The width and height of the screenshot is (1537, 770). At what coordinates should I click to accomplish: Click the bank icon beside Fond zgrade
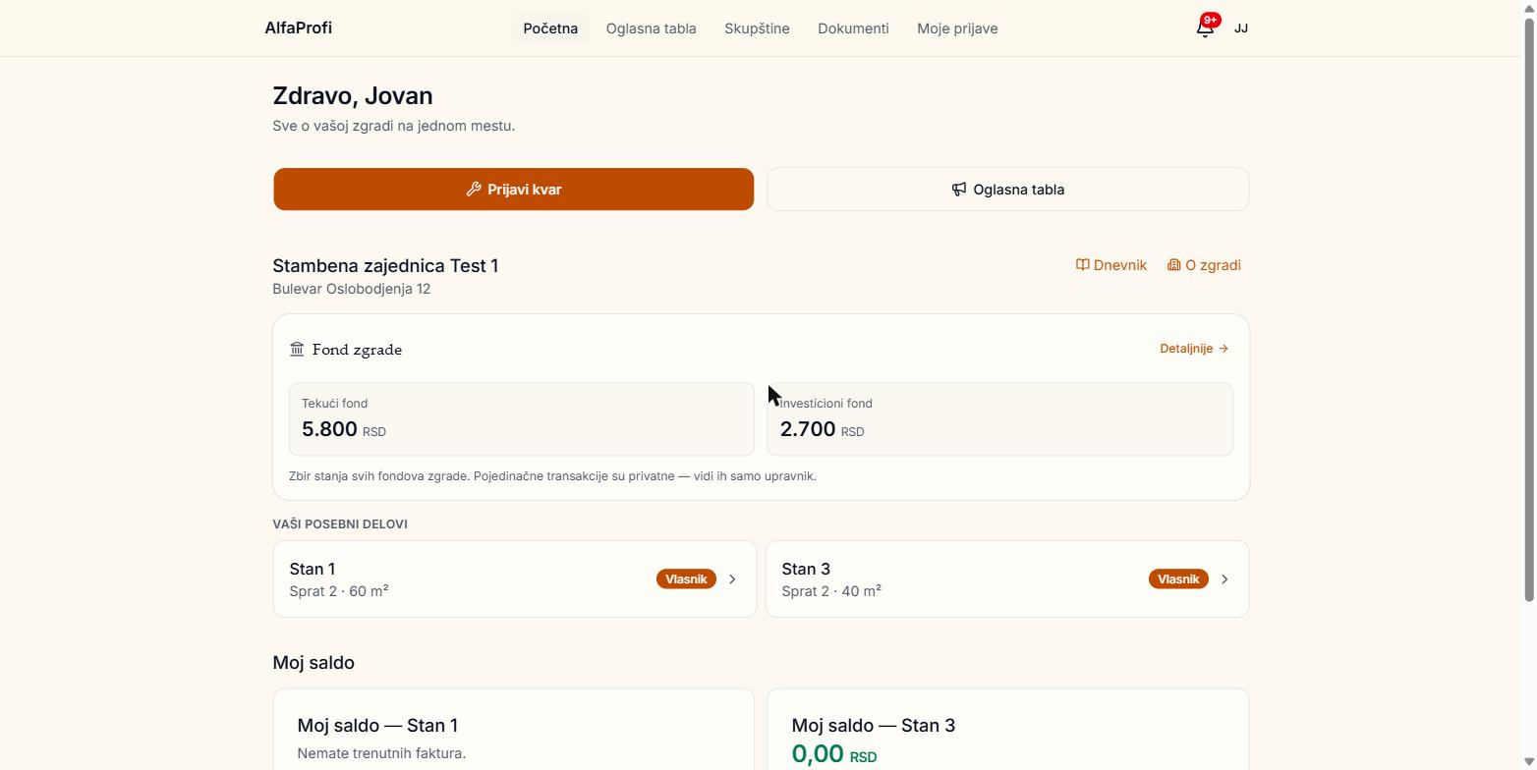point(297,349)
